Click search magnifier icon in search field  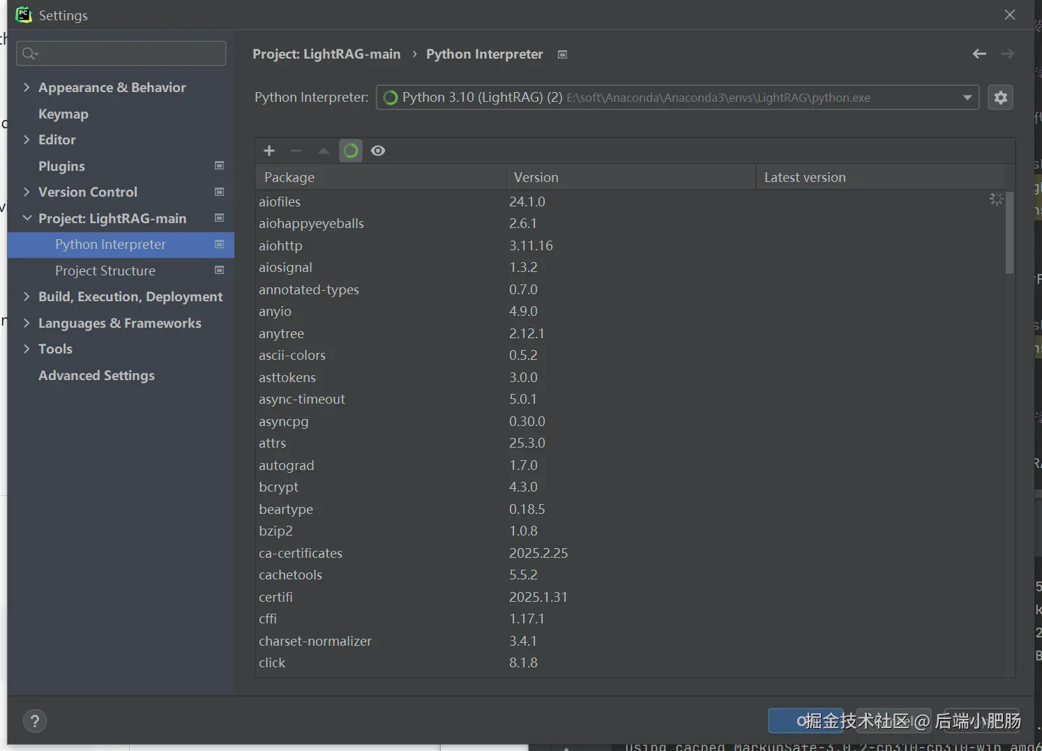[x=29, y=54]
